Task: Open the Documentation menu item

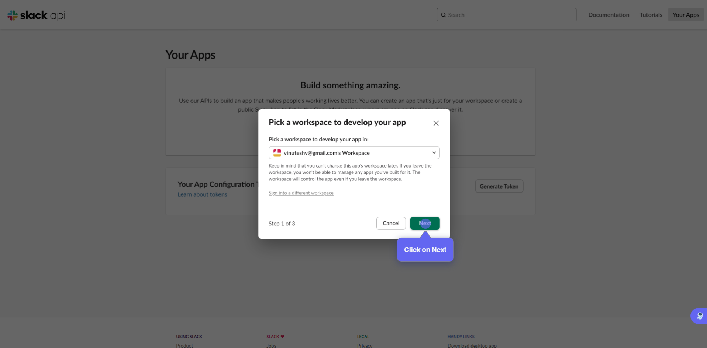Action: click(608, 15)
